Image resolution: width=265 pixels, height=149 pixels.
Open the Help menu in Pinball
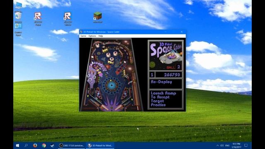coord(101,36)
